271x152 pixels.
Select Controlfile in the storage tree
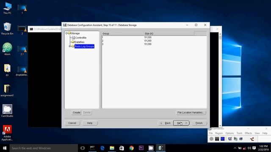click(x=81, y=38)
